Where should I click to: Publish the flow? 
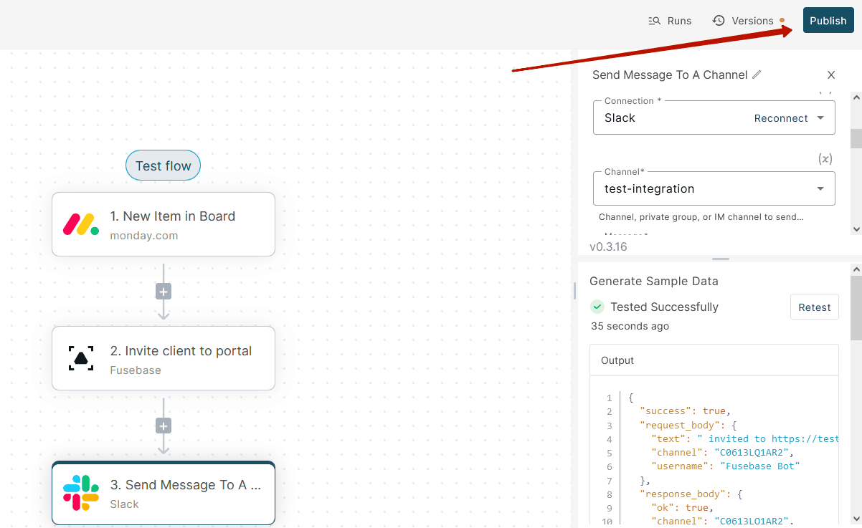pyautogui.click(x=828, y=21)
